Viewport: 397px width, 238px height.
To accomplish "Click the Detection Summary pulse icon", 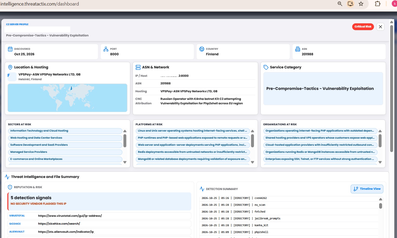I will click(202, 189).
